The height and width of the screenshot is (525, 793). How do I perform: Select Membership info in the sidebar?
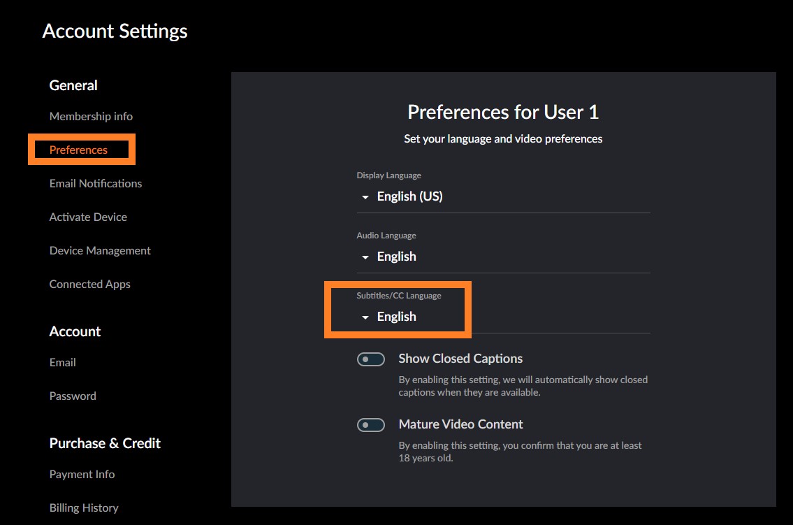click(91, 116)
